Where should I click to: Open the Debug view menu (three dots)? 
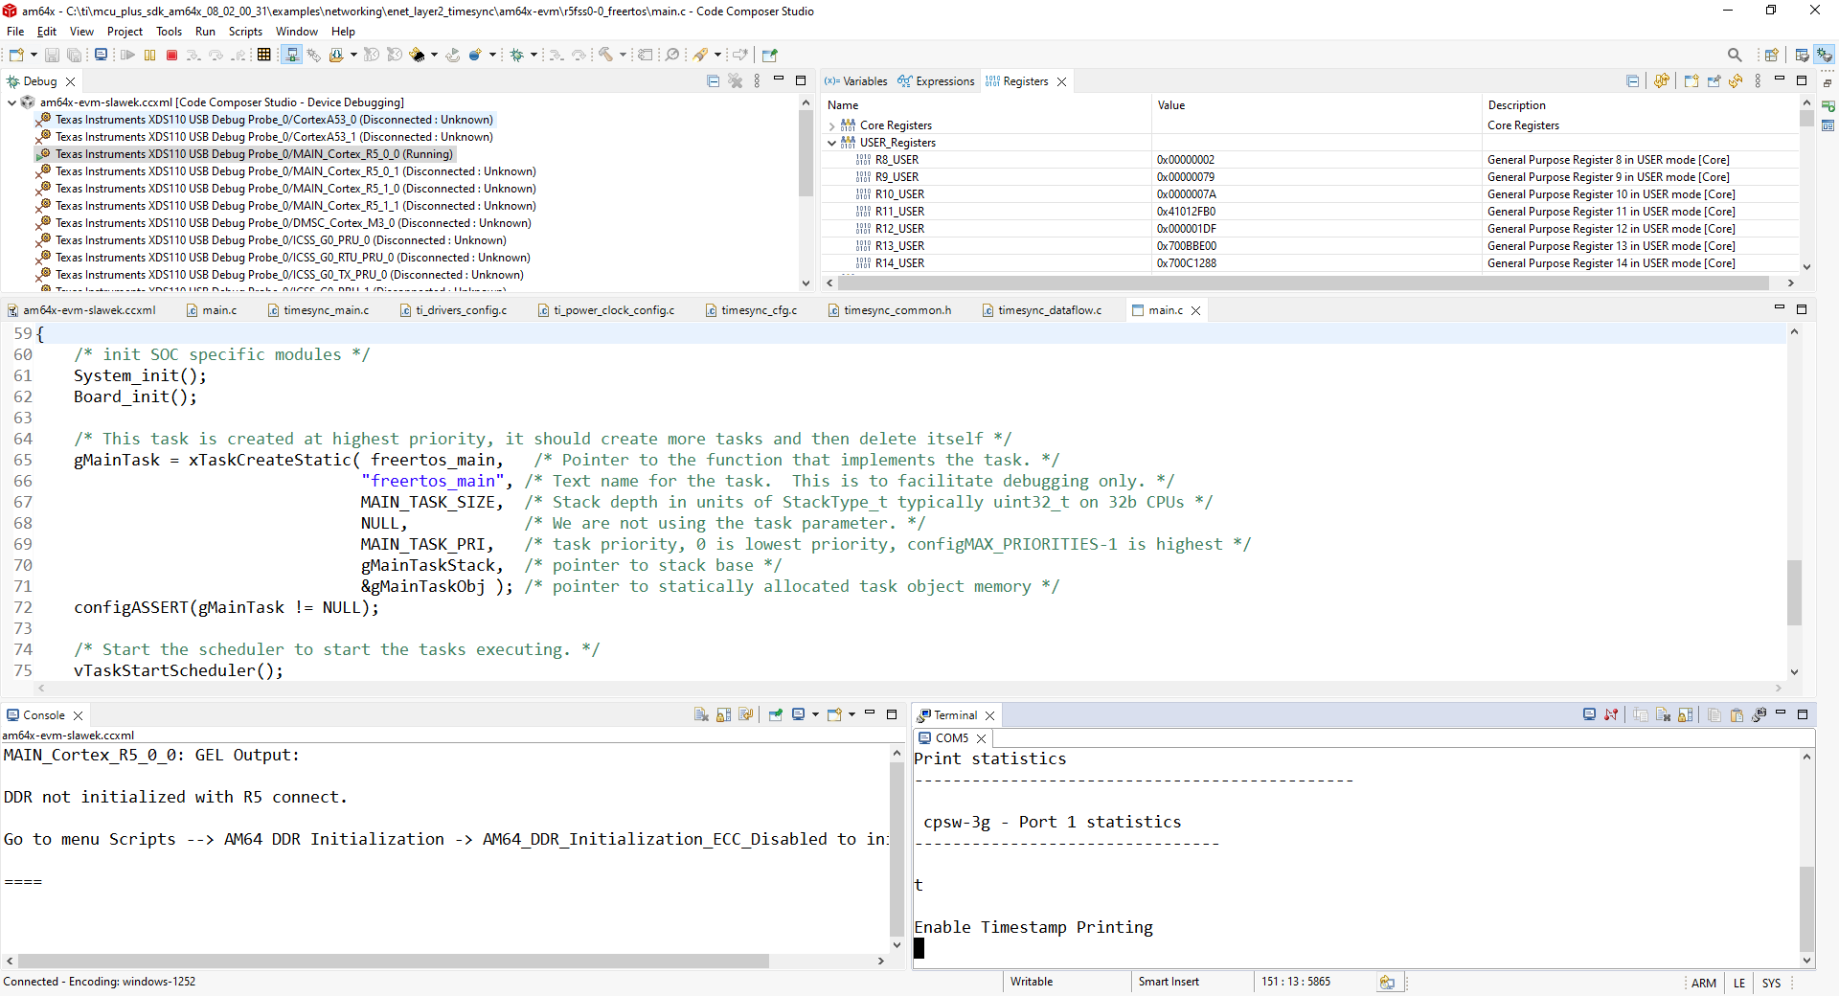(757, 81)
